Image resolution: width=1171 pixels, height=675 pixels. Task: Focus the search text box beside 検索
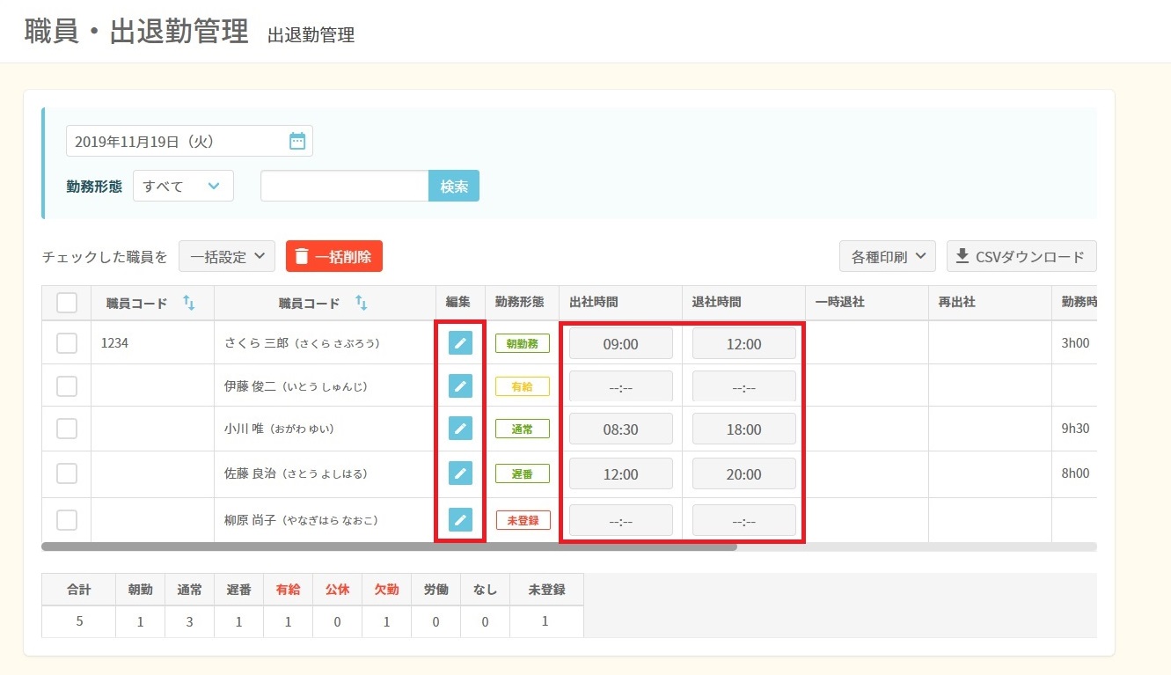click(345, 186)
